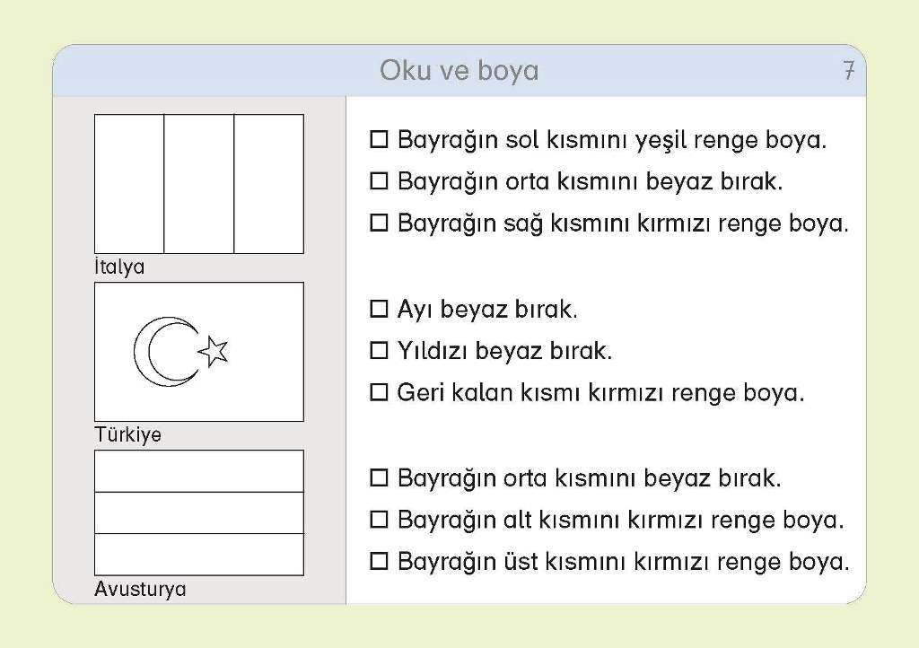Screen dimensions: 919x648
Task: Click the 'Türkiye' flag caption
Action: click(x=128, y=434)
